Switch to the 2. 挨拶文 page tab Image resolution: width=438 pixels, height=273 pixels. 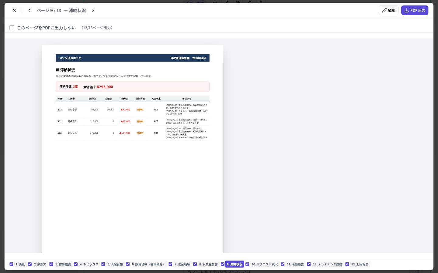click(x=40, y=264)
